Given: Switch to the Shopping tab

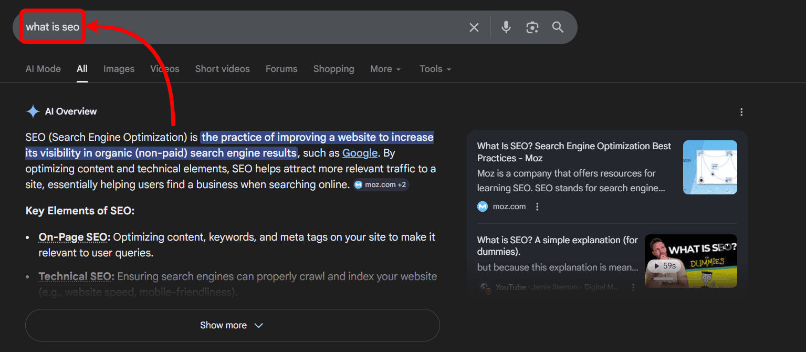Looking at the screenshot, I should point(333,69).
